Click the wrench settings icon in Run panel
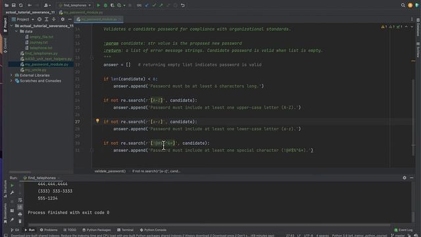Screen dimensions: 421x237 point(12,192)
